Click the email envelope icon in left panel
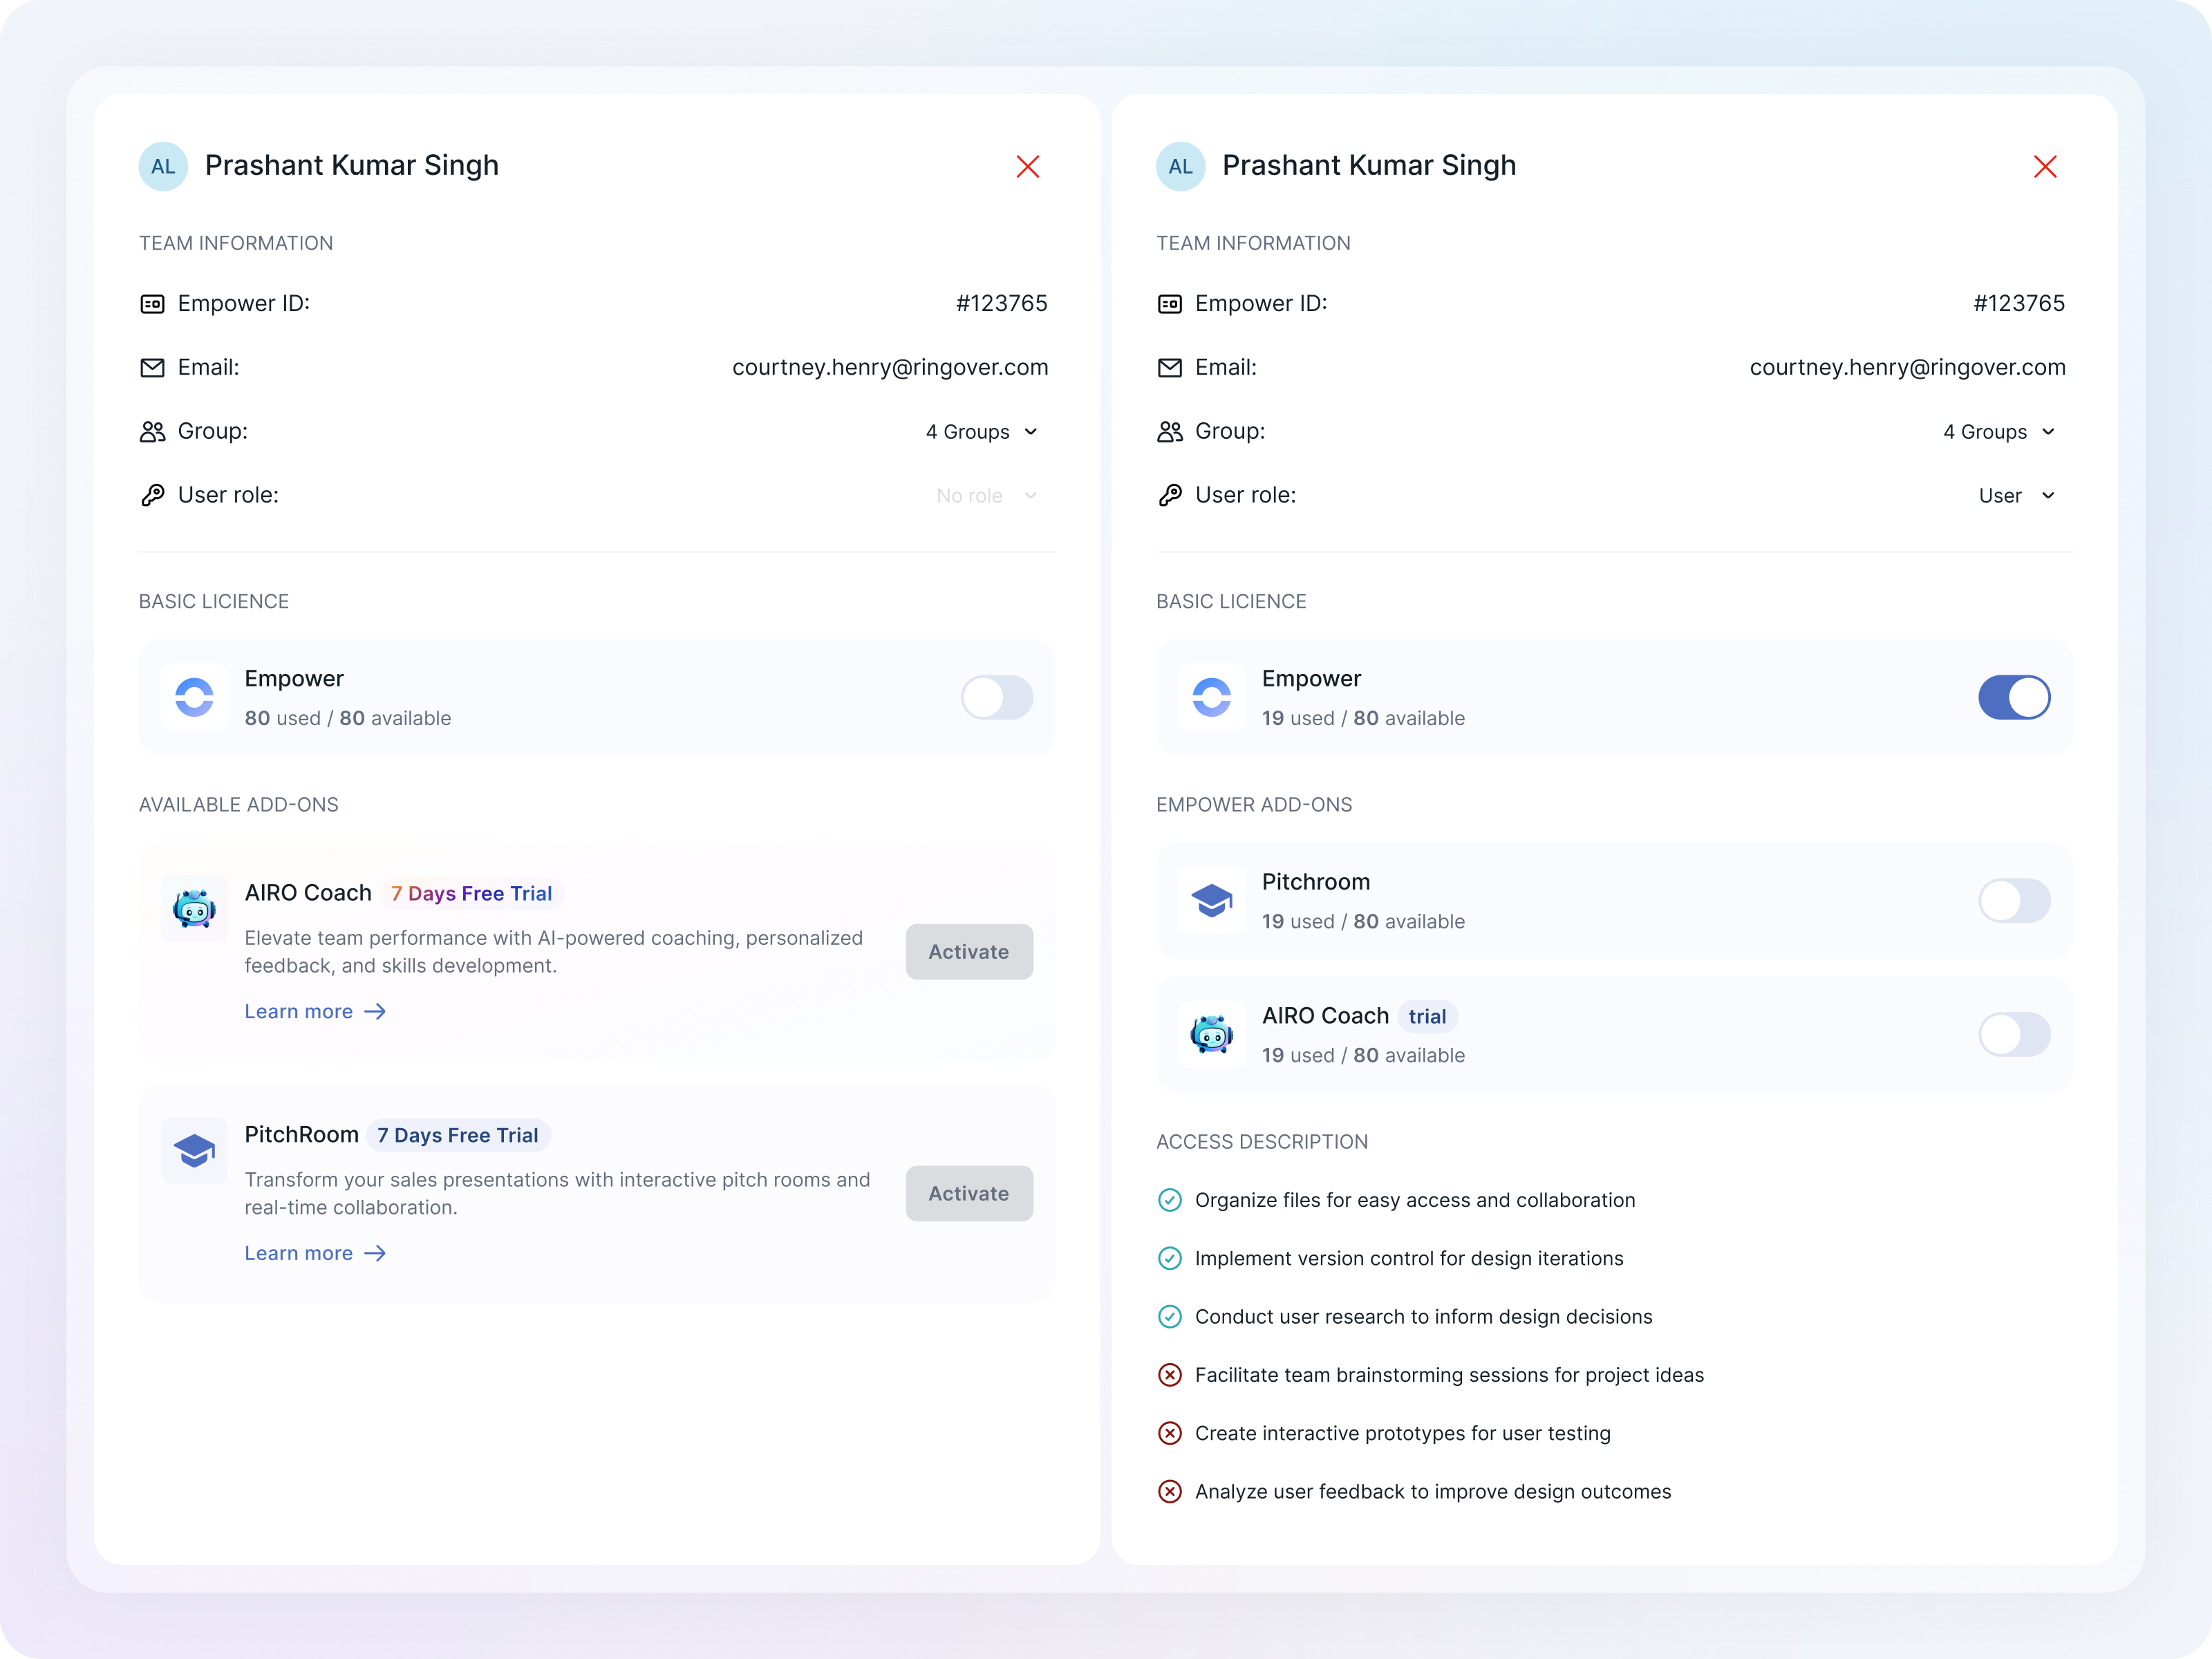Viewport: 2212px width, 1659px height. click(x=152, y=368)
